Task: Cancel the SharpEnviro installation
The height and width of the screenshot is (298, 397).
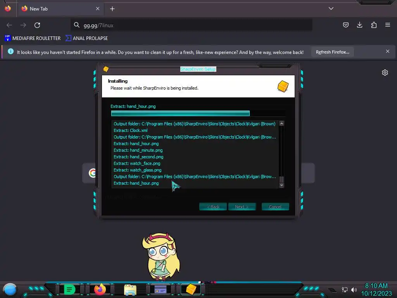Action: [x=275, y=207]
